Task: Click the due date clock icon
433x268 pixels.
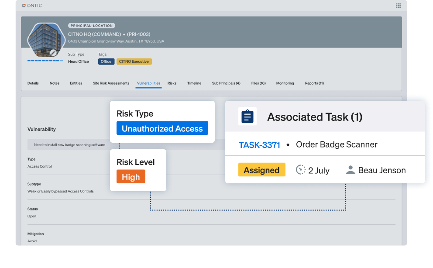Action: pos(301,170)
